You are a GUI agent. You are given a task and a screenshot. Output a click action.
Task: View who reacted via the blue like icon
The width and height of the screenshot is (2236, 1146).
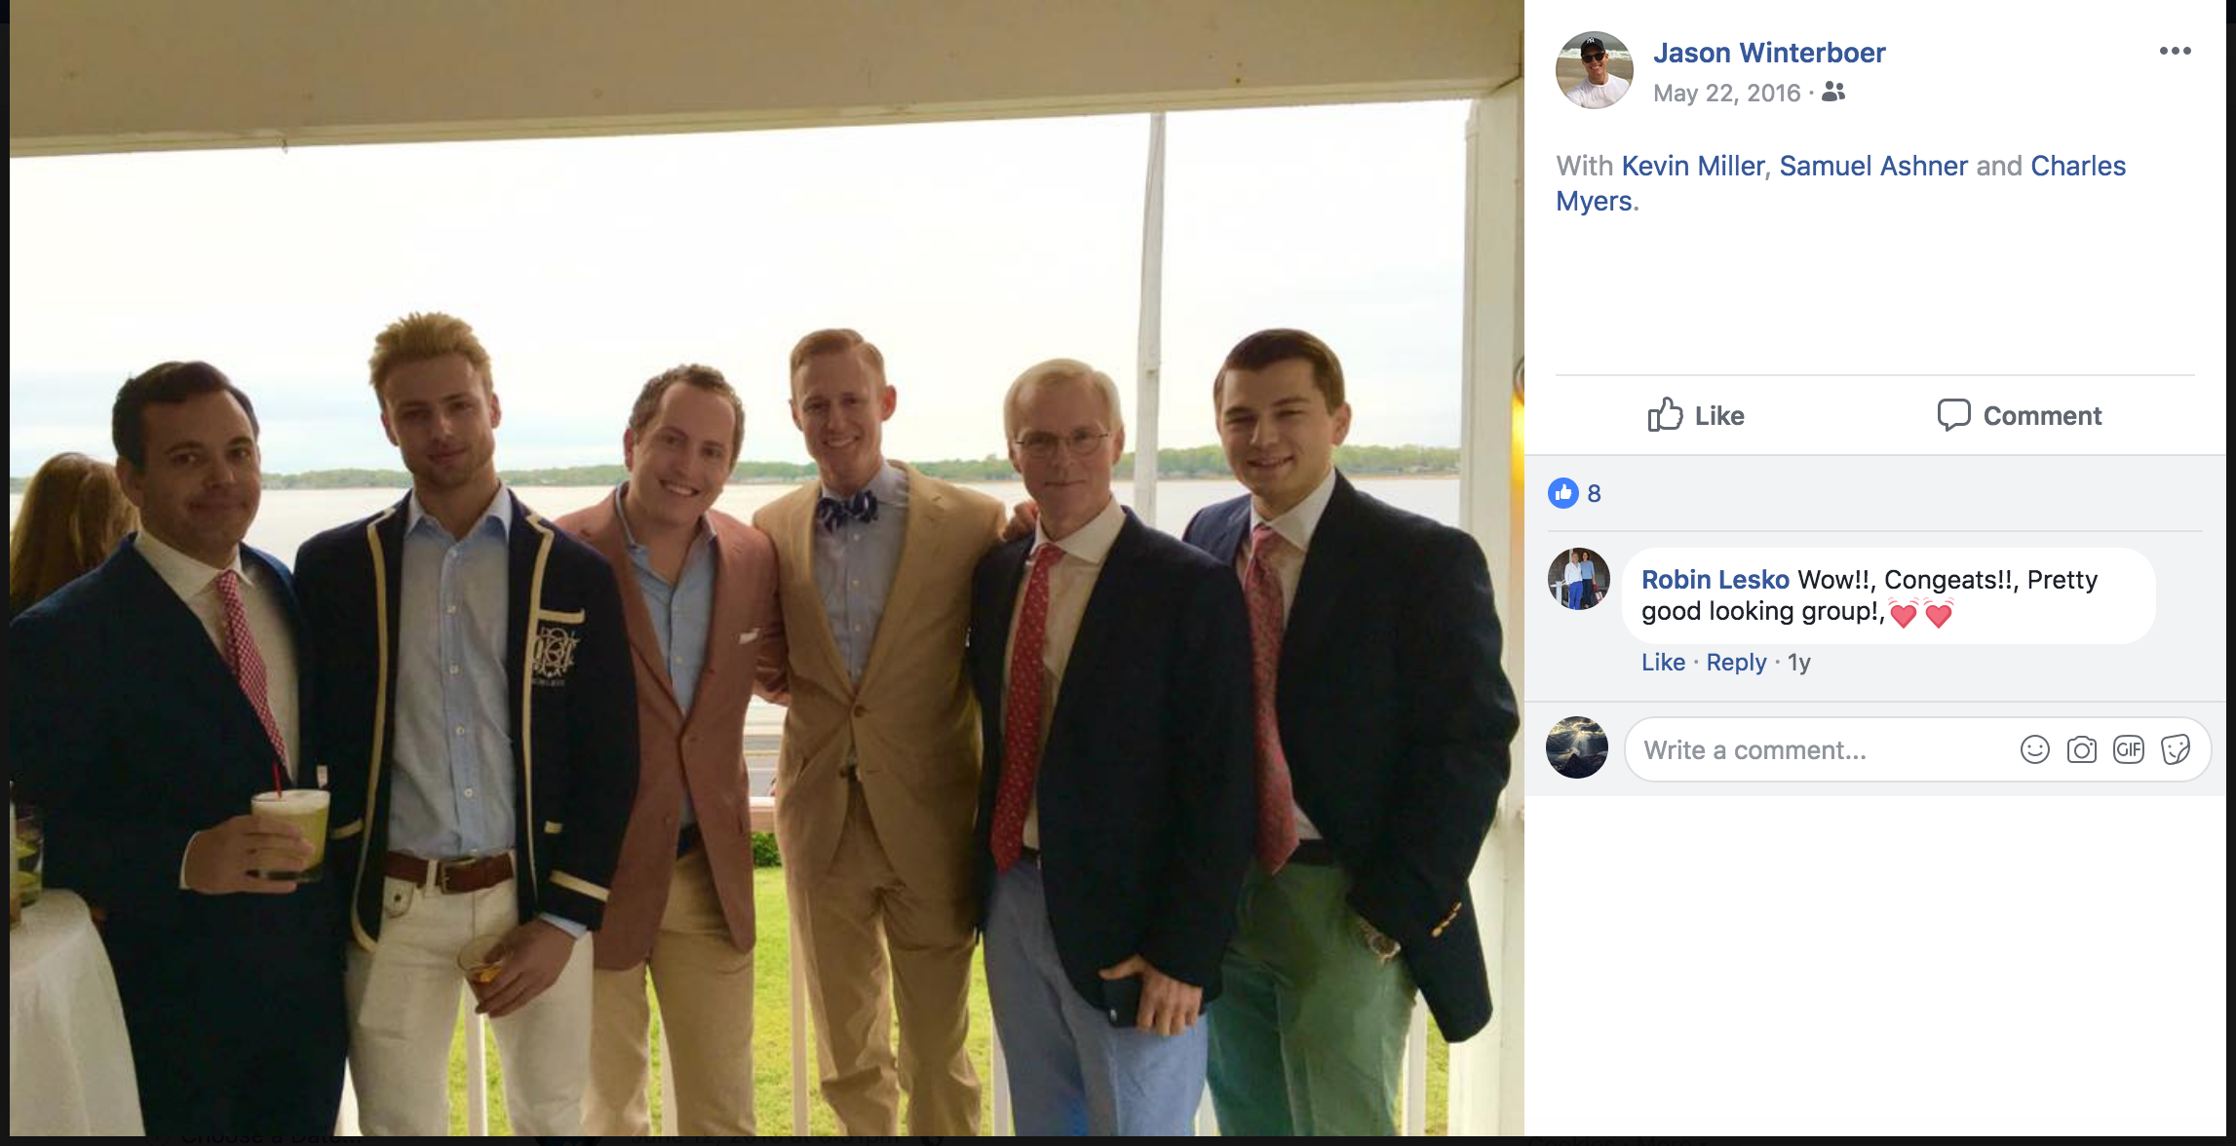[1563, 493]
